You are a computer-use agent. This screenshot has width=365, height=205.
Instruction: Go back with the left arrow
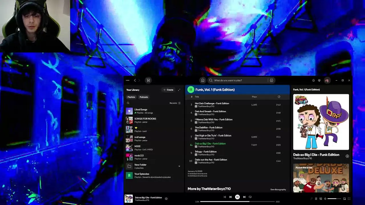click(135, 80)
